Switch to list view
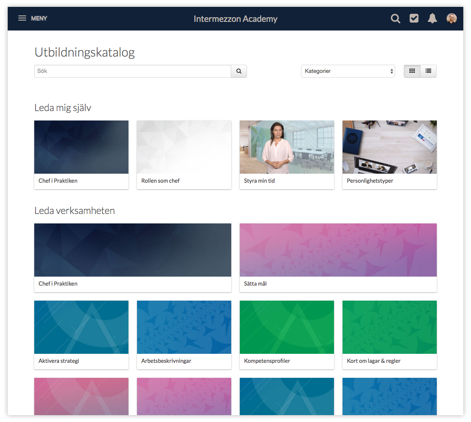The image size is (471, 422). coord(428,71)
